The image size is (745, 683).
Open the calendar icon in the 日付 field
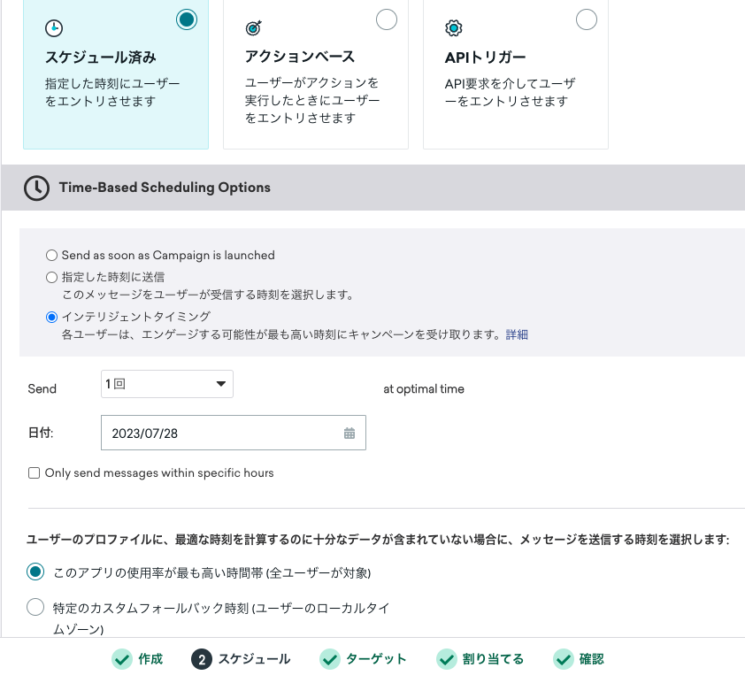351,432
